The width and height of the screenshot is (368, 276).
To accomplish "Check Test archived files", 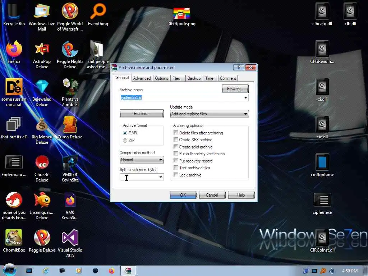I will (x=176, y=167).
